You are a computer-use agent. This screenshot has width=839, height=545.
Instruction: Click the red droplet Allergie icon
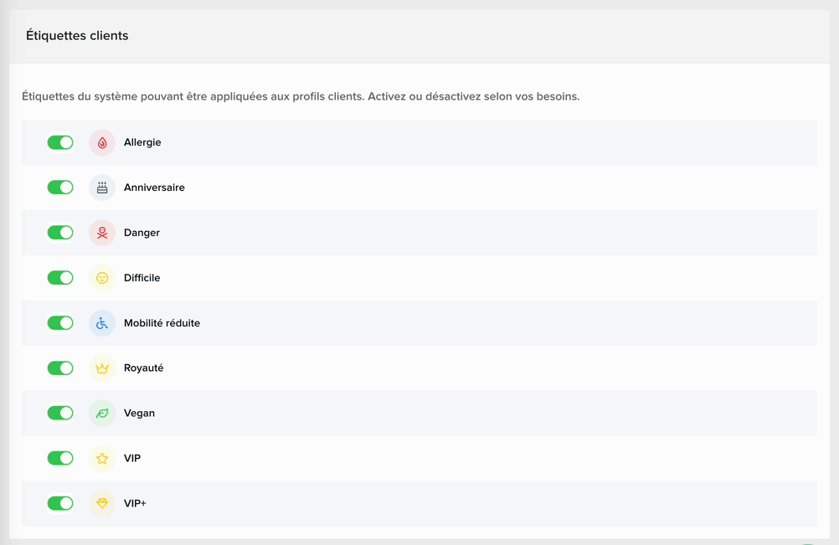coord(102,142)
